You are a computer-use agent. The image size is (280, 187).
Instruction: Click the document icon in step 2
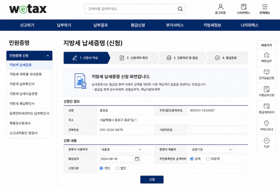pos(122,58)
